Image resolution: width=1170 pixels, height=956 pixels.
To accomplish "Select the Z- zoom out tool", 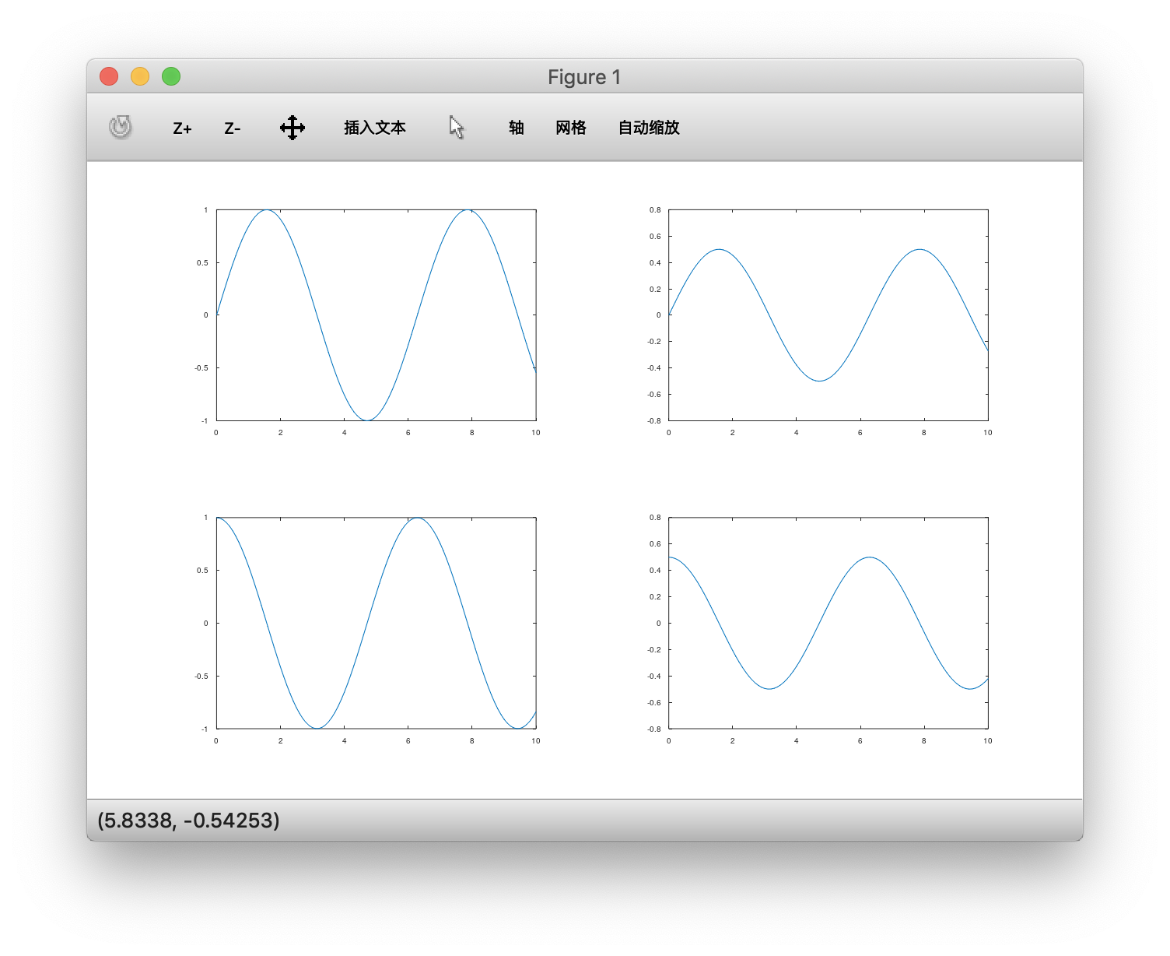I will 232,128.
